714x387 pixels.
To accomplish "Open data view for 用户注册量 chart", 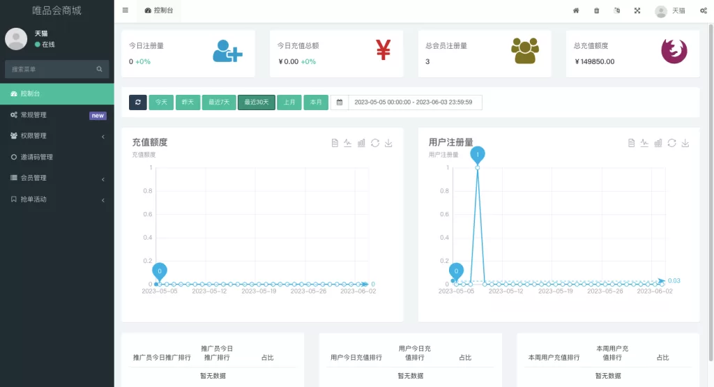I will coord(631,143).
